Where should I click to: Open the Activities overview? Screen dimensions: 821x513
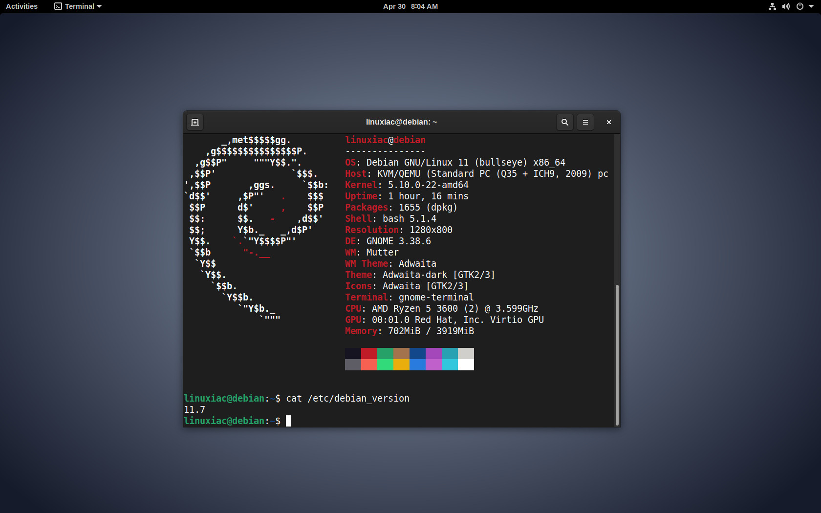(x=22, y=6)
